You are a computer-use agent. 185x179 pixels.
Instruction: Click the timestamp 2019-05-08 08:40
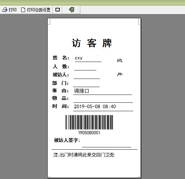[x=95, y=107]
